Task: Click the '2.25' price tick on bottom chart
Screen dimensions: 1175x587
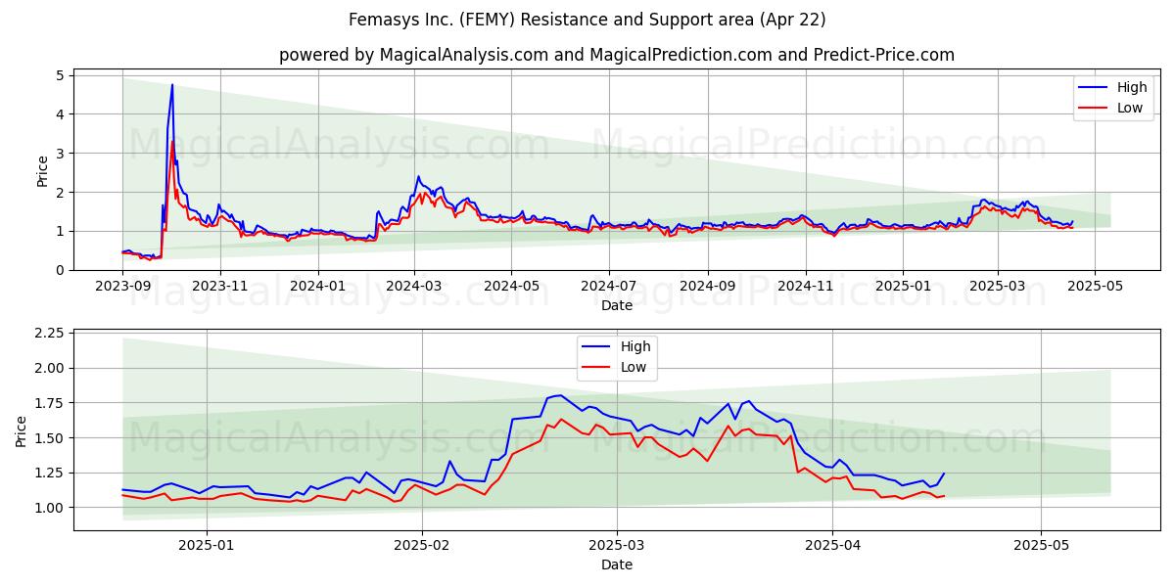Action: 50,334
